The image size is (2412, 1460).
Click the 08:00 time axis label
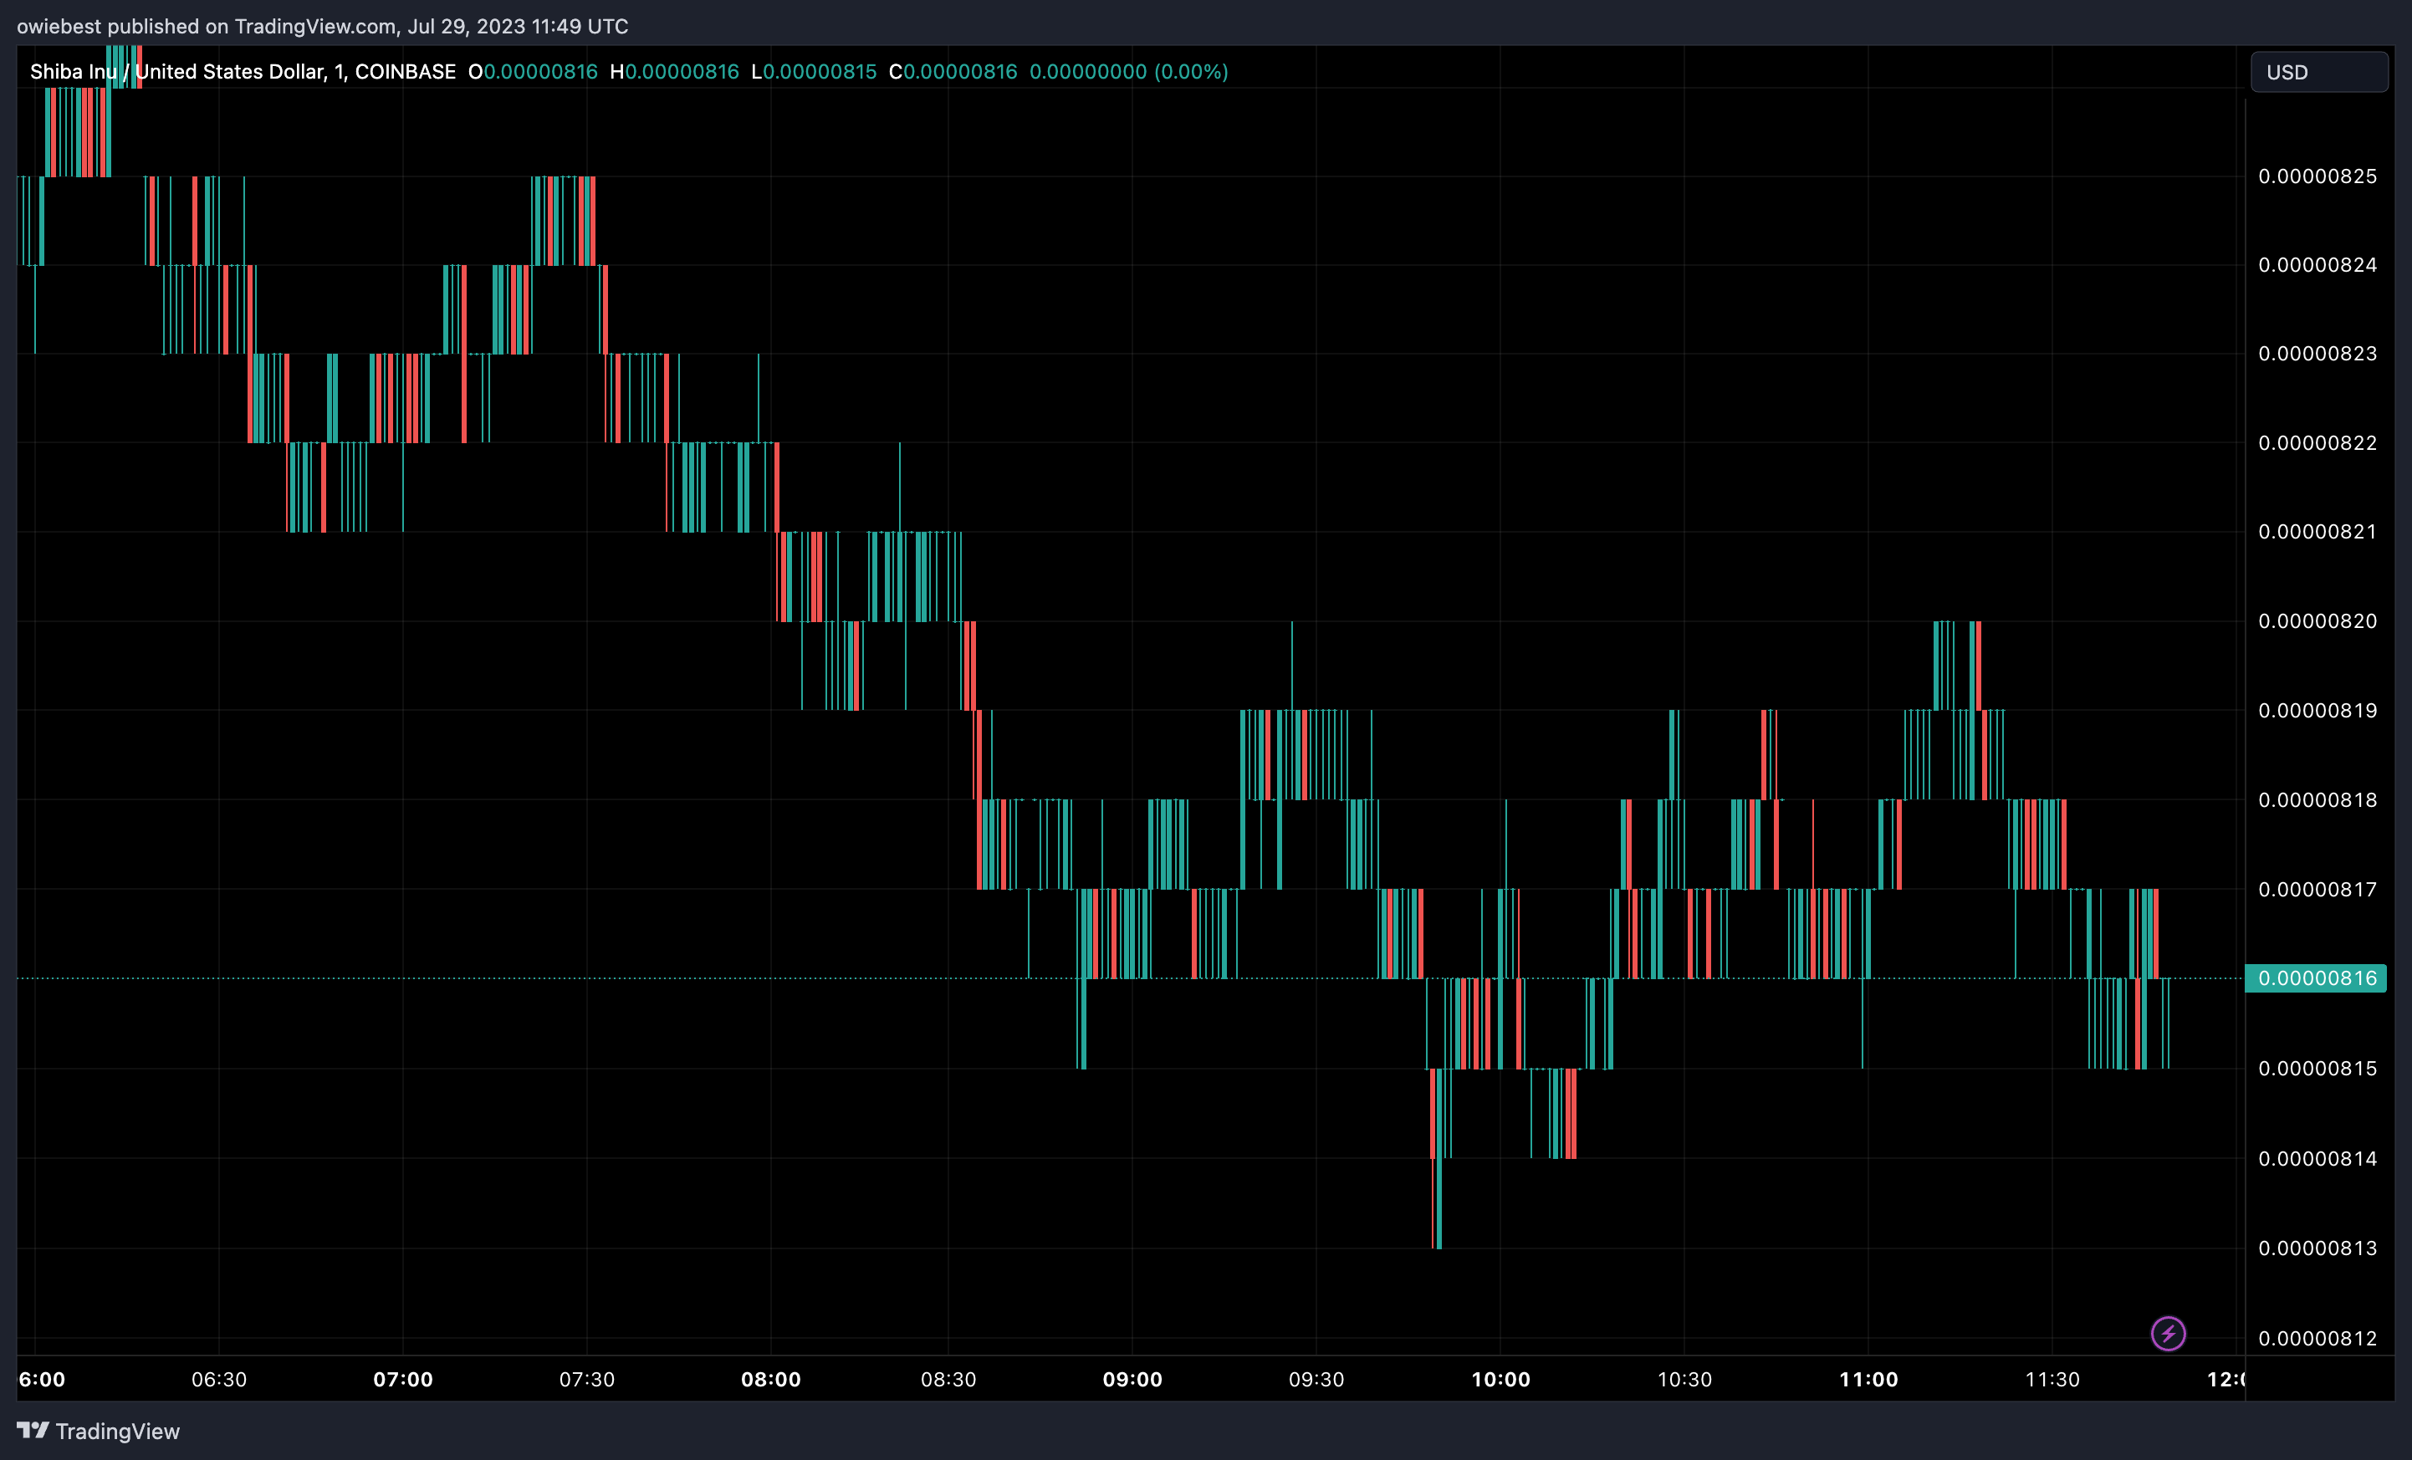(x=771, y=1379)
